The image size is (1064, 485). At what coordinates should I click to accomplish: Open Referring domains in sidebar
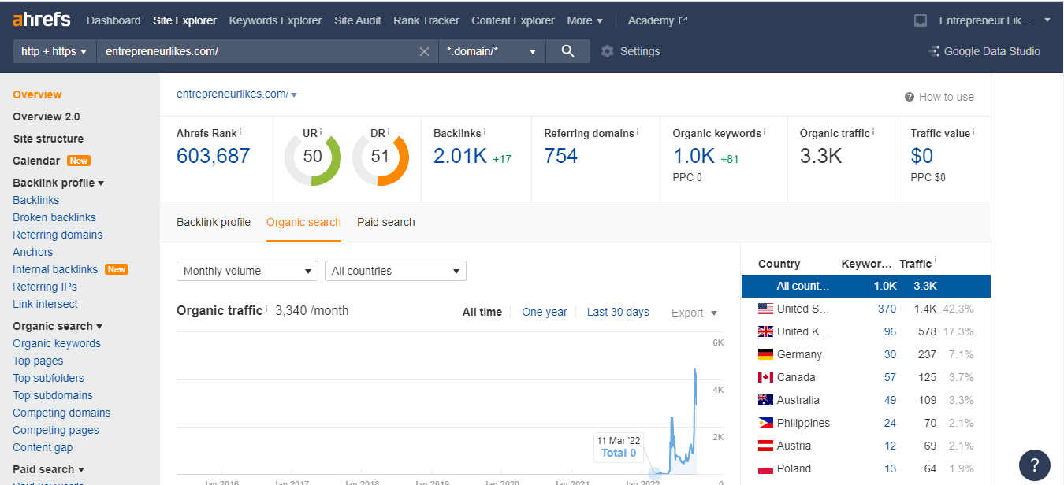[58, 235]
